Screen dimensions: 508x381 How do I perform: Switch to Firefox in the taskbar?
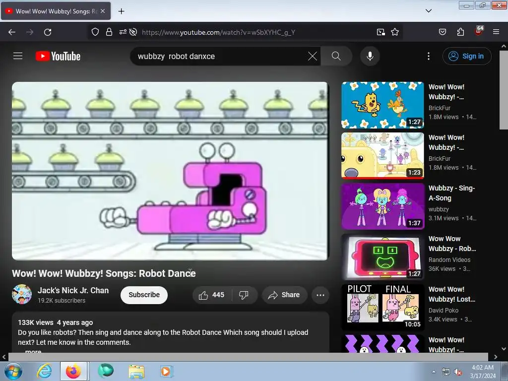[73, 371]
